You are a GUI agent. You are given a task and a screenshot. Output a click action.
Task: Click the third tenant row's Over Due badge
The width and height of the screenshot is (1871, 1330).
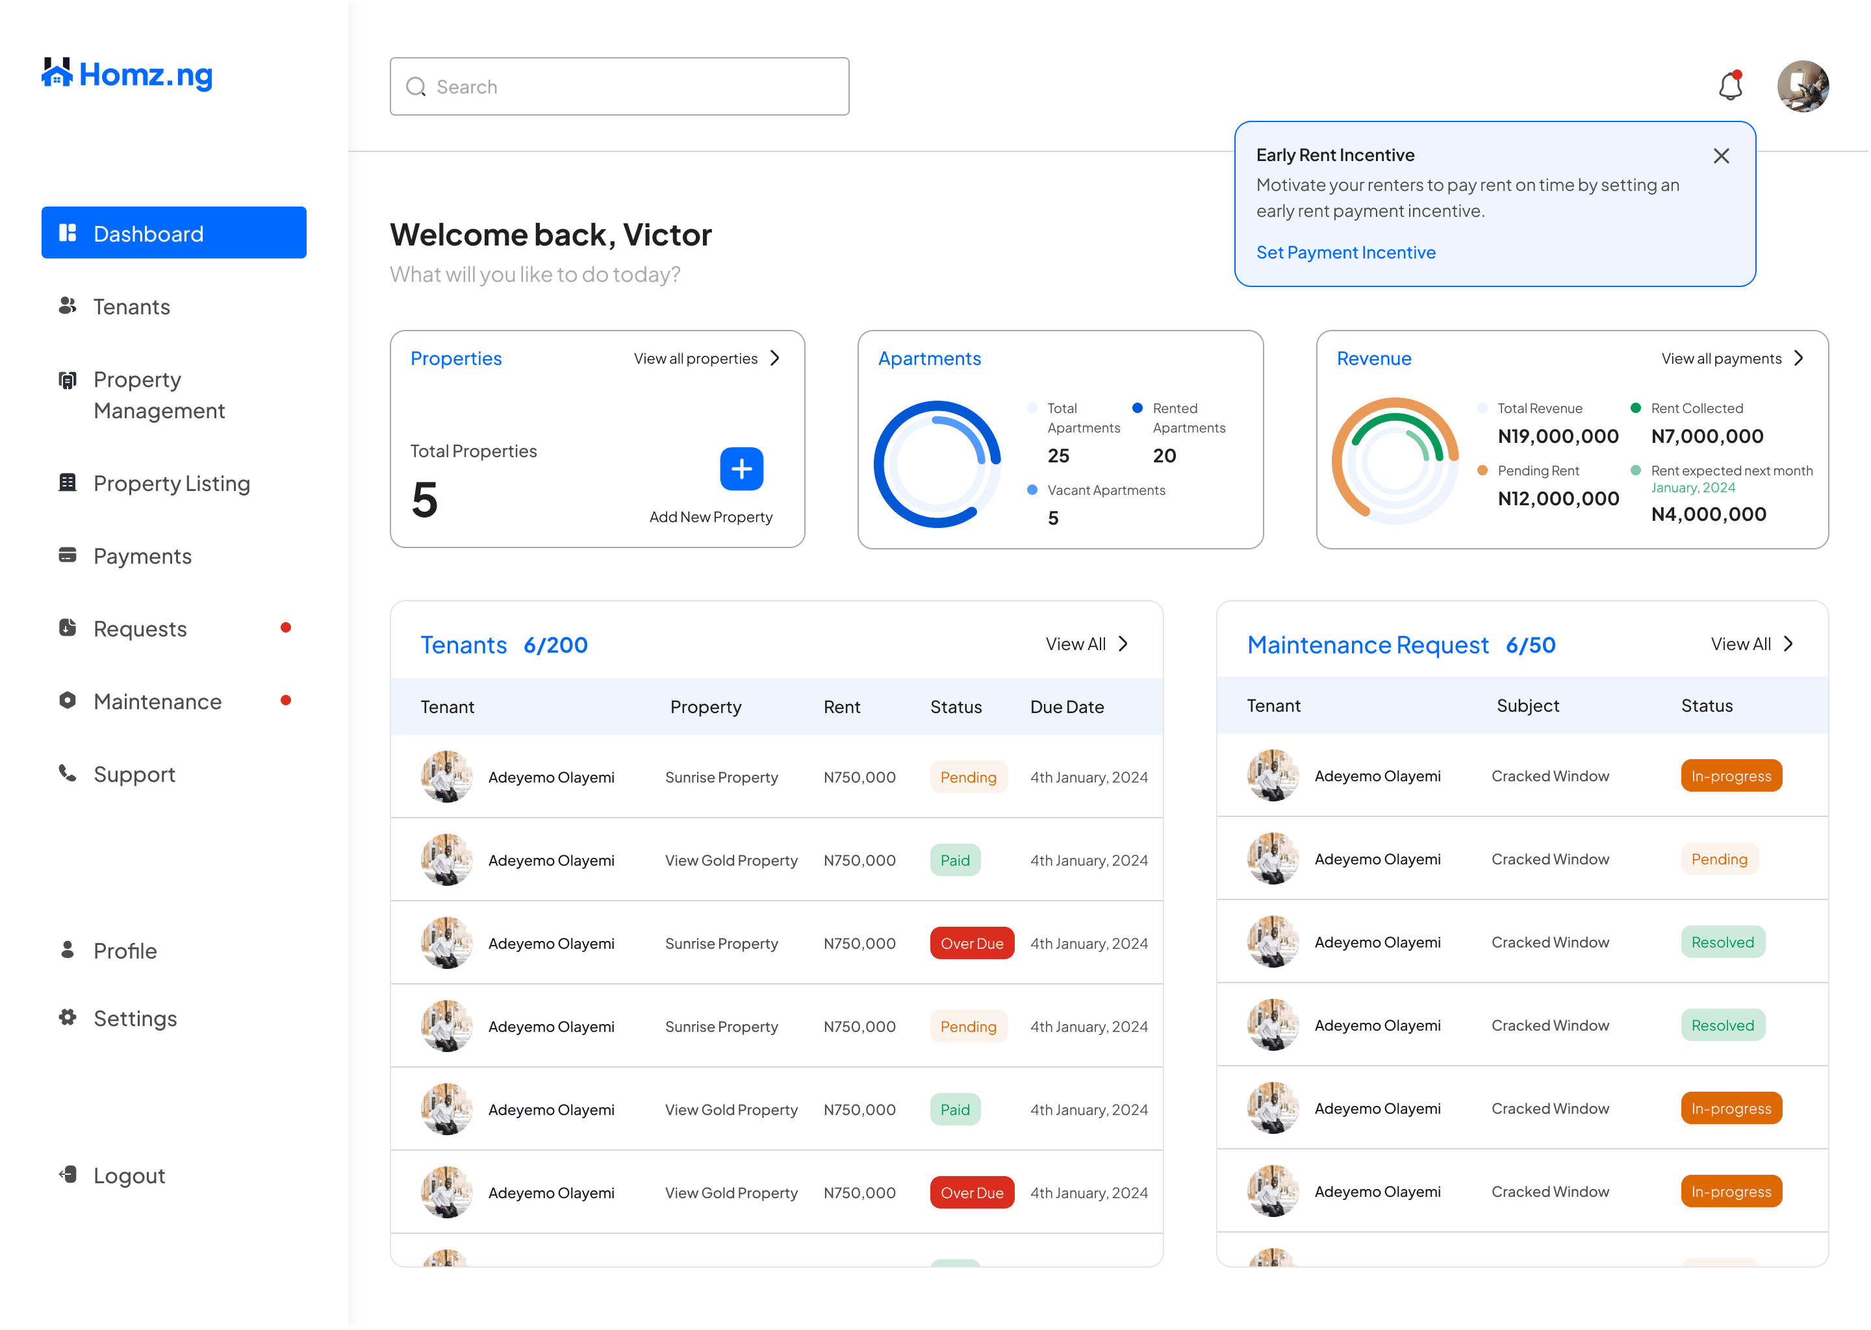tap(971, 944)
